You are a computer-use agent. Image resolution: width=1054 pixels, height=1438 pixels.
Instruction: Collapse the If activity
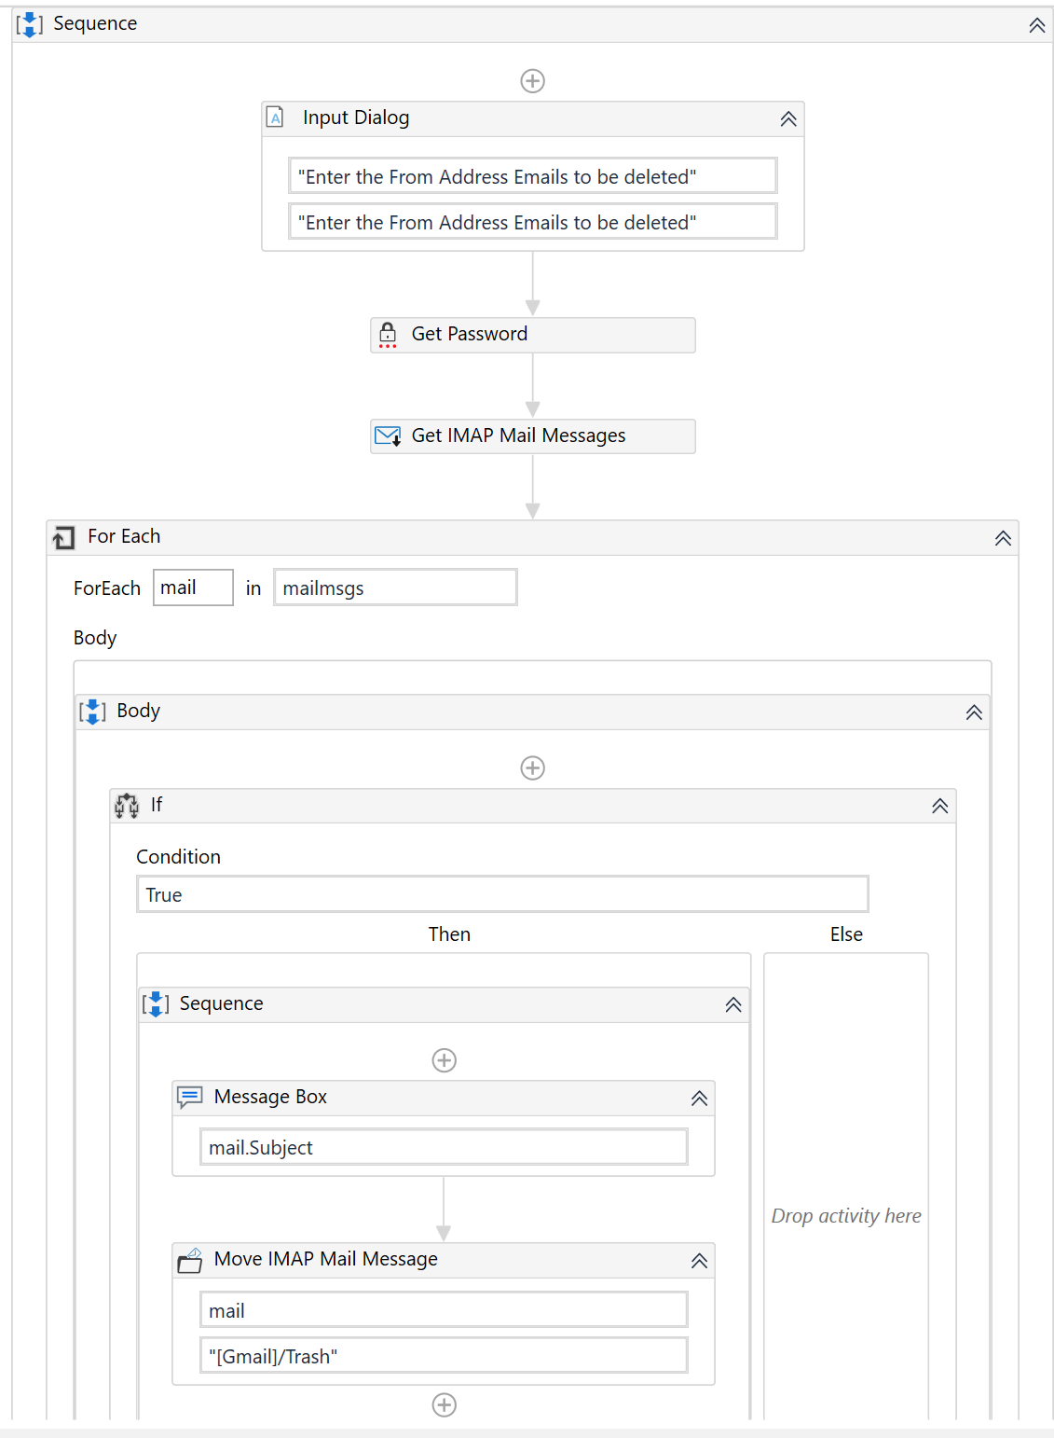coord(940,806)
